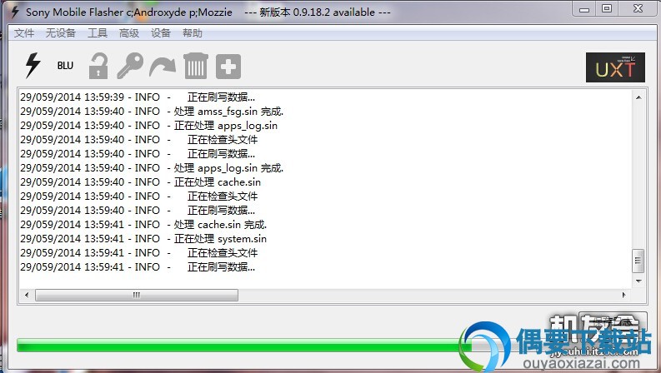The image size is (661, 373).
Task: Open the 帮助 menu
Action: [193, 32]
